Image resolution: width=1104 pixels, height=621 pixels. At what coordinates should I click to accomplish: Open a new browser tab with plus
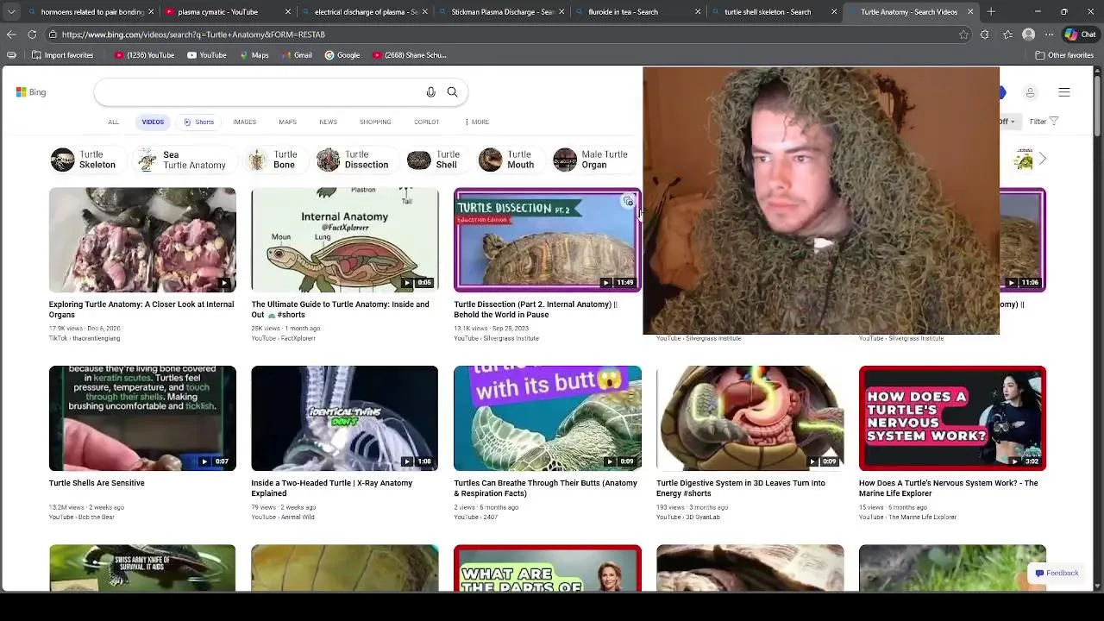(991, 12)
